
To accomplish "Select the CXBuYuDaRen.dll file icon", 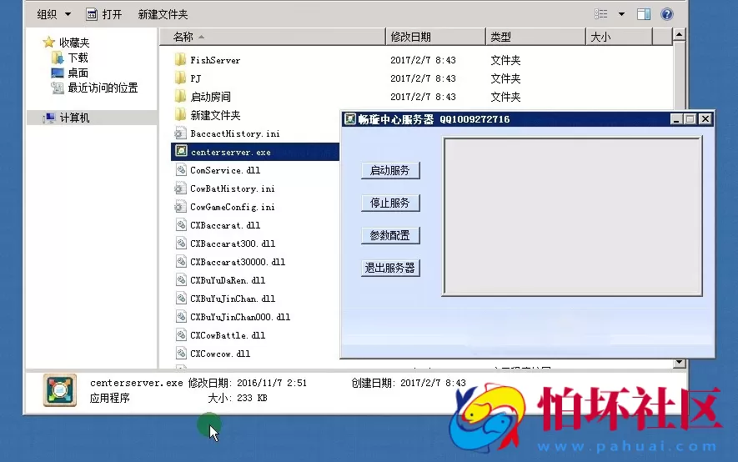I will pyautogui.click(x=181, y=280).
